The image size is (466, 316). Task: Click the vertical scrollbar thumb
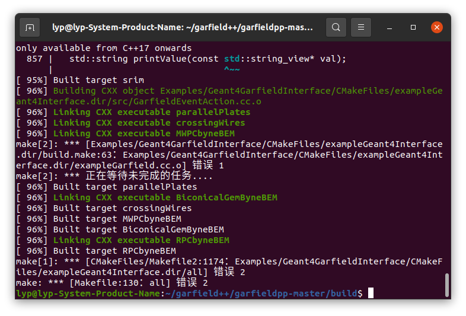pos(446,285)
